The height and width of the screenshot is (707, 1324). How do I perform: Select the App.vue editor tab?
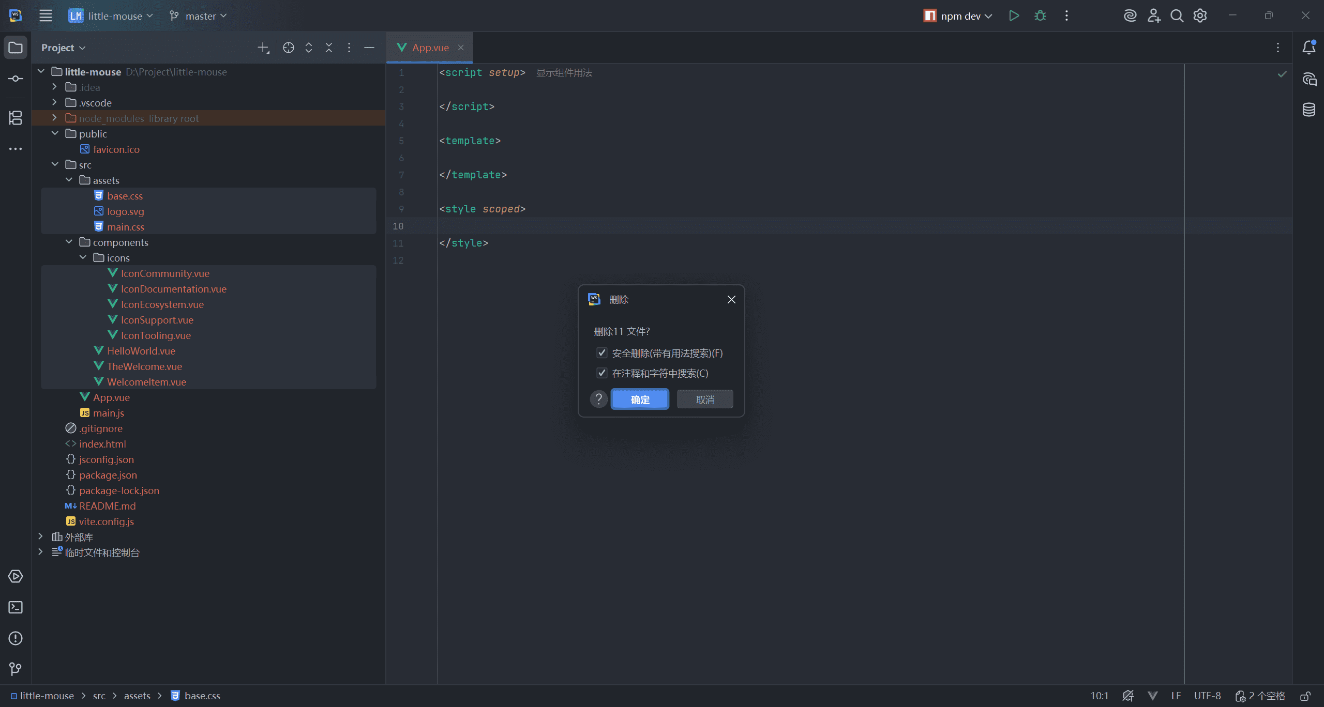tap(429, 48)
